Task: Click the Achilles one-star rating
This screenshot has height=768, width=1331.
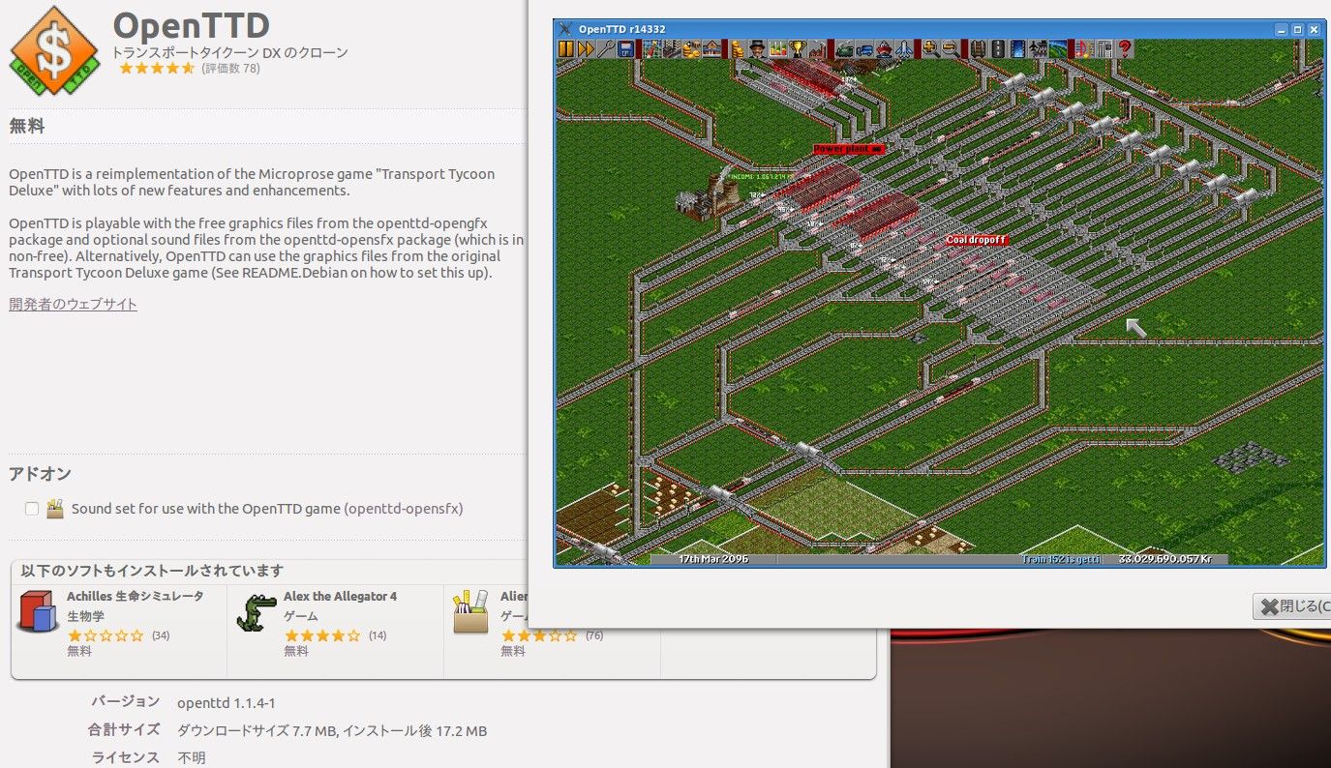Action: [x=106, y=635]
